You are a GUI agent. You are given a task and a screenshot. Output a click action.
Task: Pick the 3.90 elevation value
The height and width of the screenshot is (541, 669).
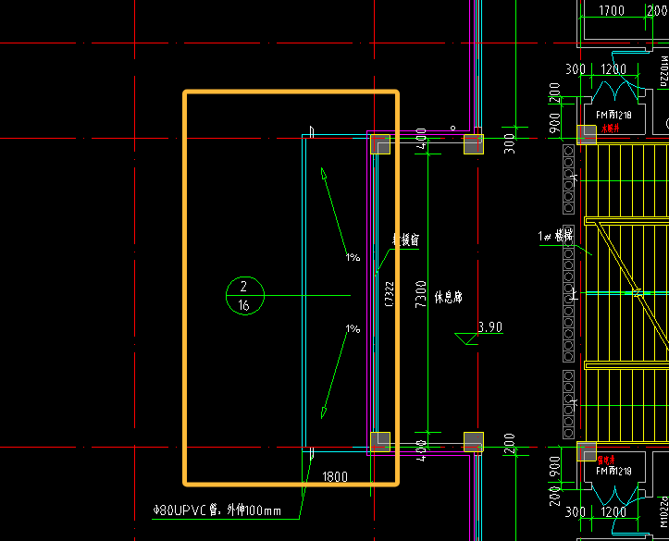click(x=490, y=327)
